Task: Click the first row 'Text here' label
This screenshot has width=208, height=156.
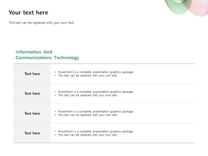Action: pos(32,74)
